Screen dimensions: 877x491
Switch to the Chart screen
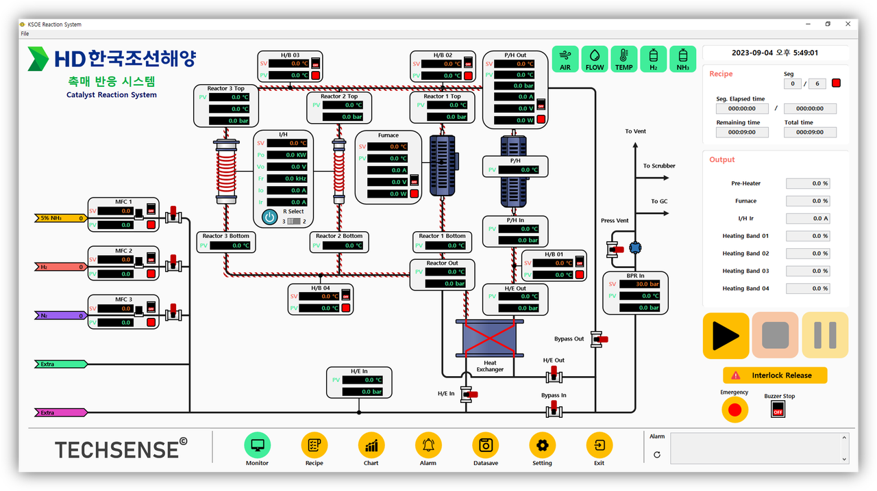pos(371,446)
